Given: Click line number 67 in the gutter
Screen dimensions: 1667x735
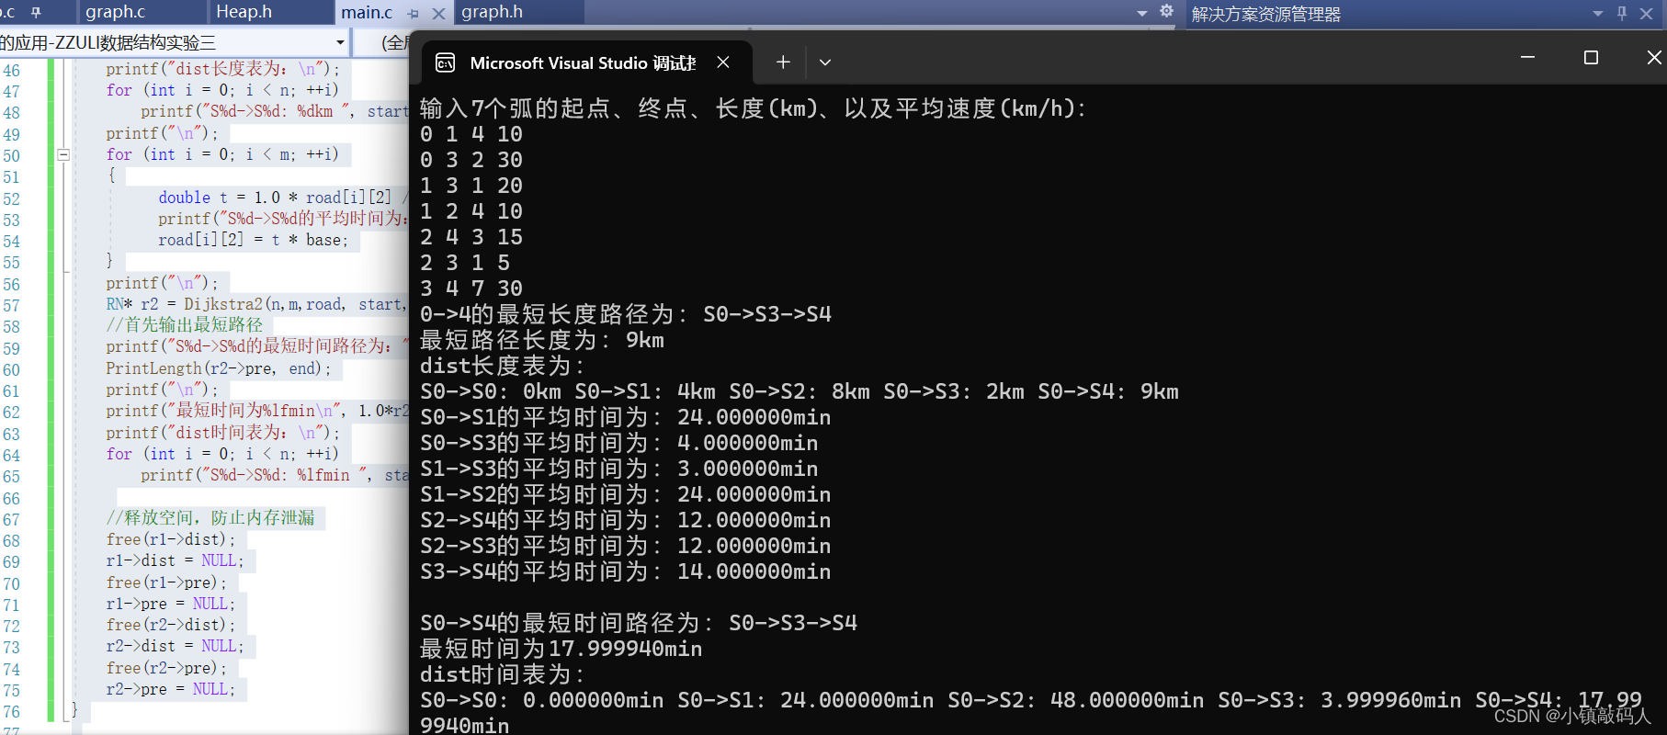Looking at the screenshot, I should [11, 520].
